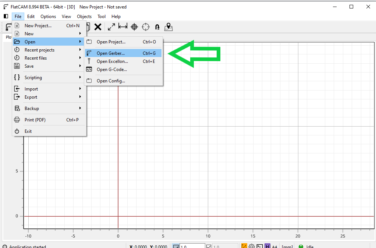
Task: Click the green Idle status indicator
Action: (x=301, y=246)
